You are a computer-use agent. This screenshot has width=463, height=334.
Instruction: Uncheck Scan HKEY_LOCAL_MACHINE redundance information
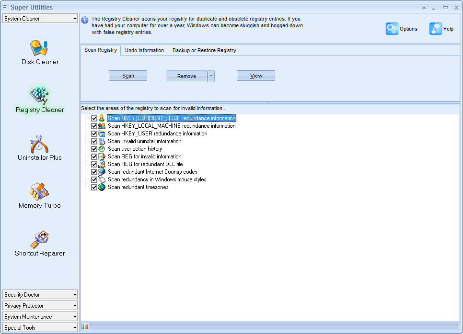tap(94, 126)
